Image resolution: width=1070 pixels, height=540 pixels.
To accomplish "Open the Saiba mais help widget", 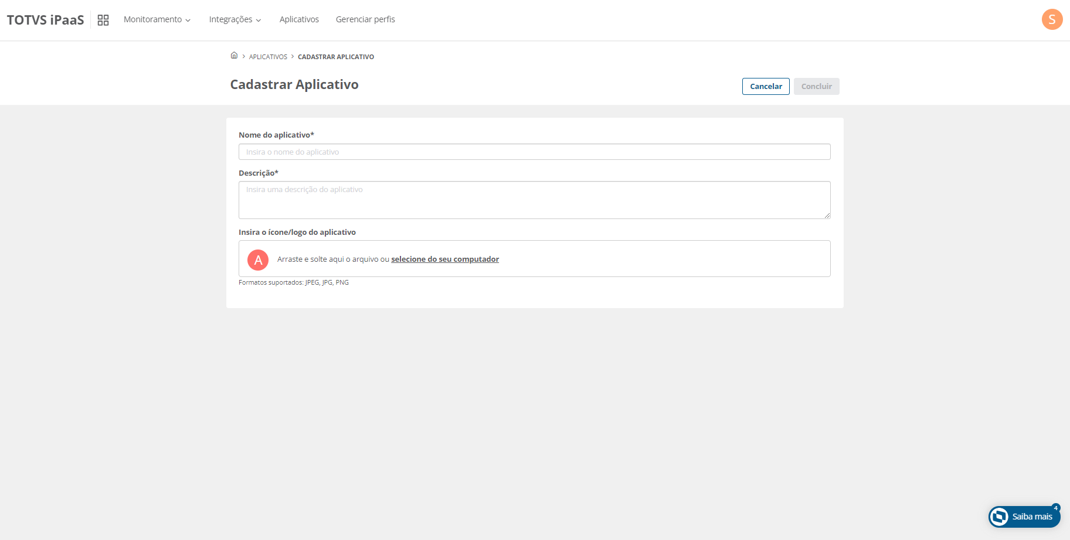I will [x=1024, y=517].
